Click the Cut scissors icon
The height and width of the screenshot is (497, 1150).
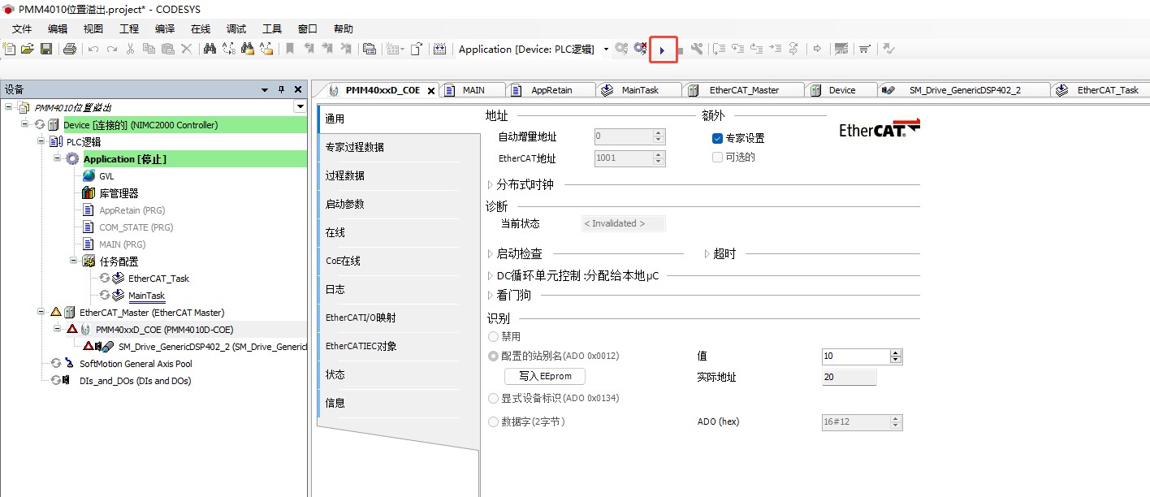tap(130, 50)
